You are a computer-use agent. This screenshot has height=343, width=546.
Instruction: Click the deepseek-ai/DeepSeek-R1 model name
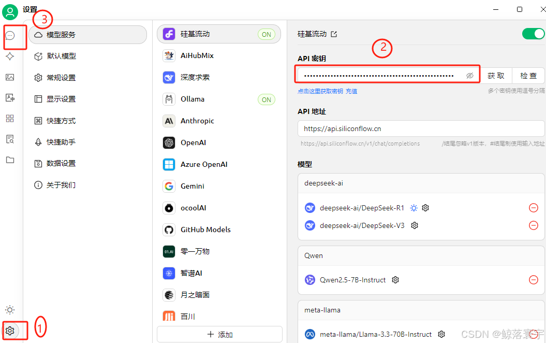(x=362, y=208)
